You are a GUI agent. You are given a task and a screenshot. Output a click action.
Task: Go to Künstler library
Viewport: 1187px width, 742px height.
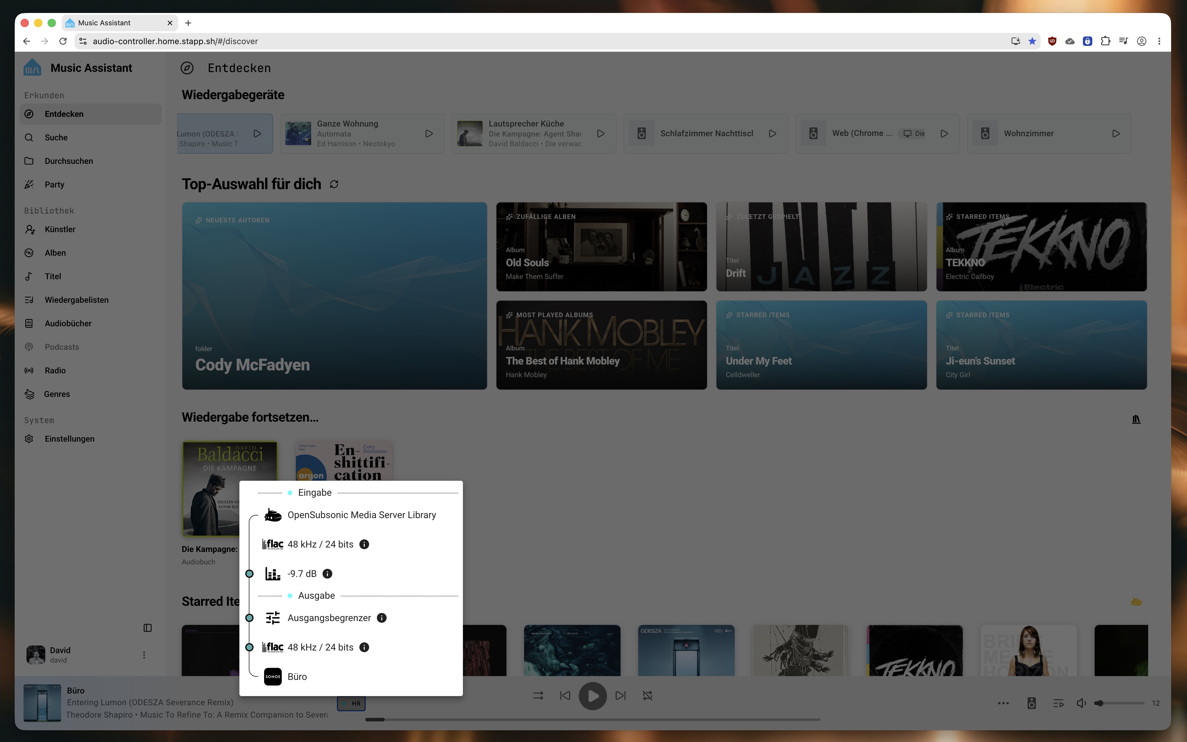tap(90, 229)
